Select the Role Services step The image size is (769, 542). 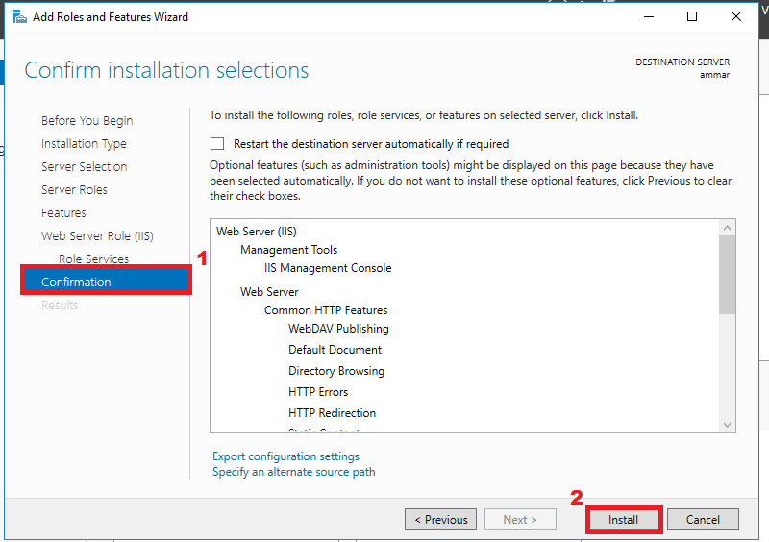93,259
